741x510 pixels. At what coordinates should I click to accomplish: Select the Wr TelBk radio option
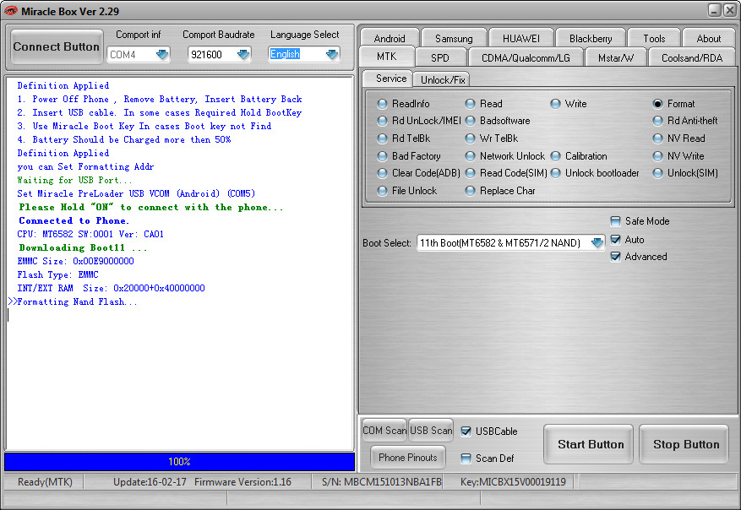pos(492,138)
